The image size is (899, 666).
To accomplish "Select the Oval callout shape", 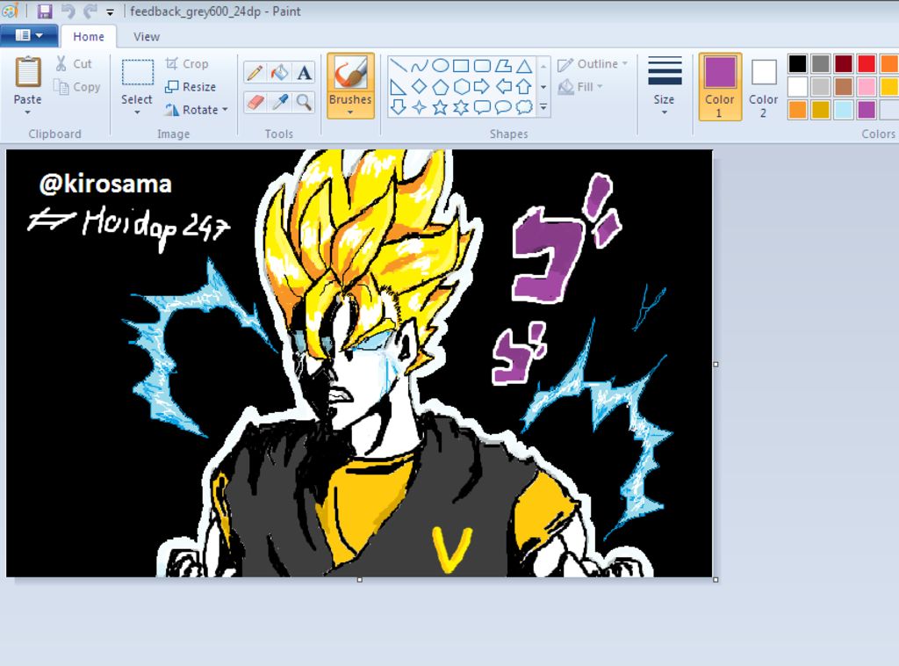I will (x=503, y=107).
